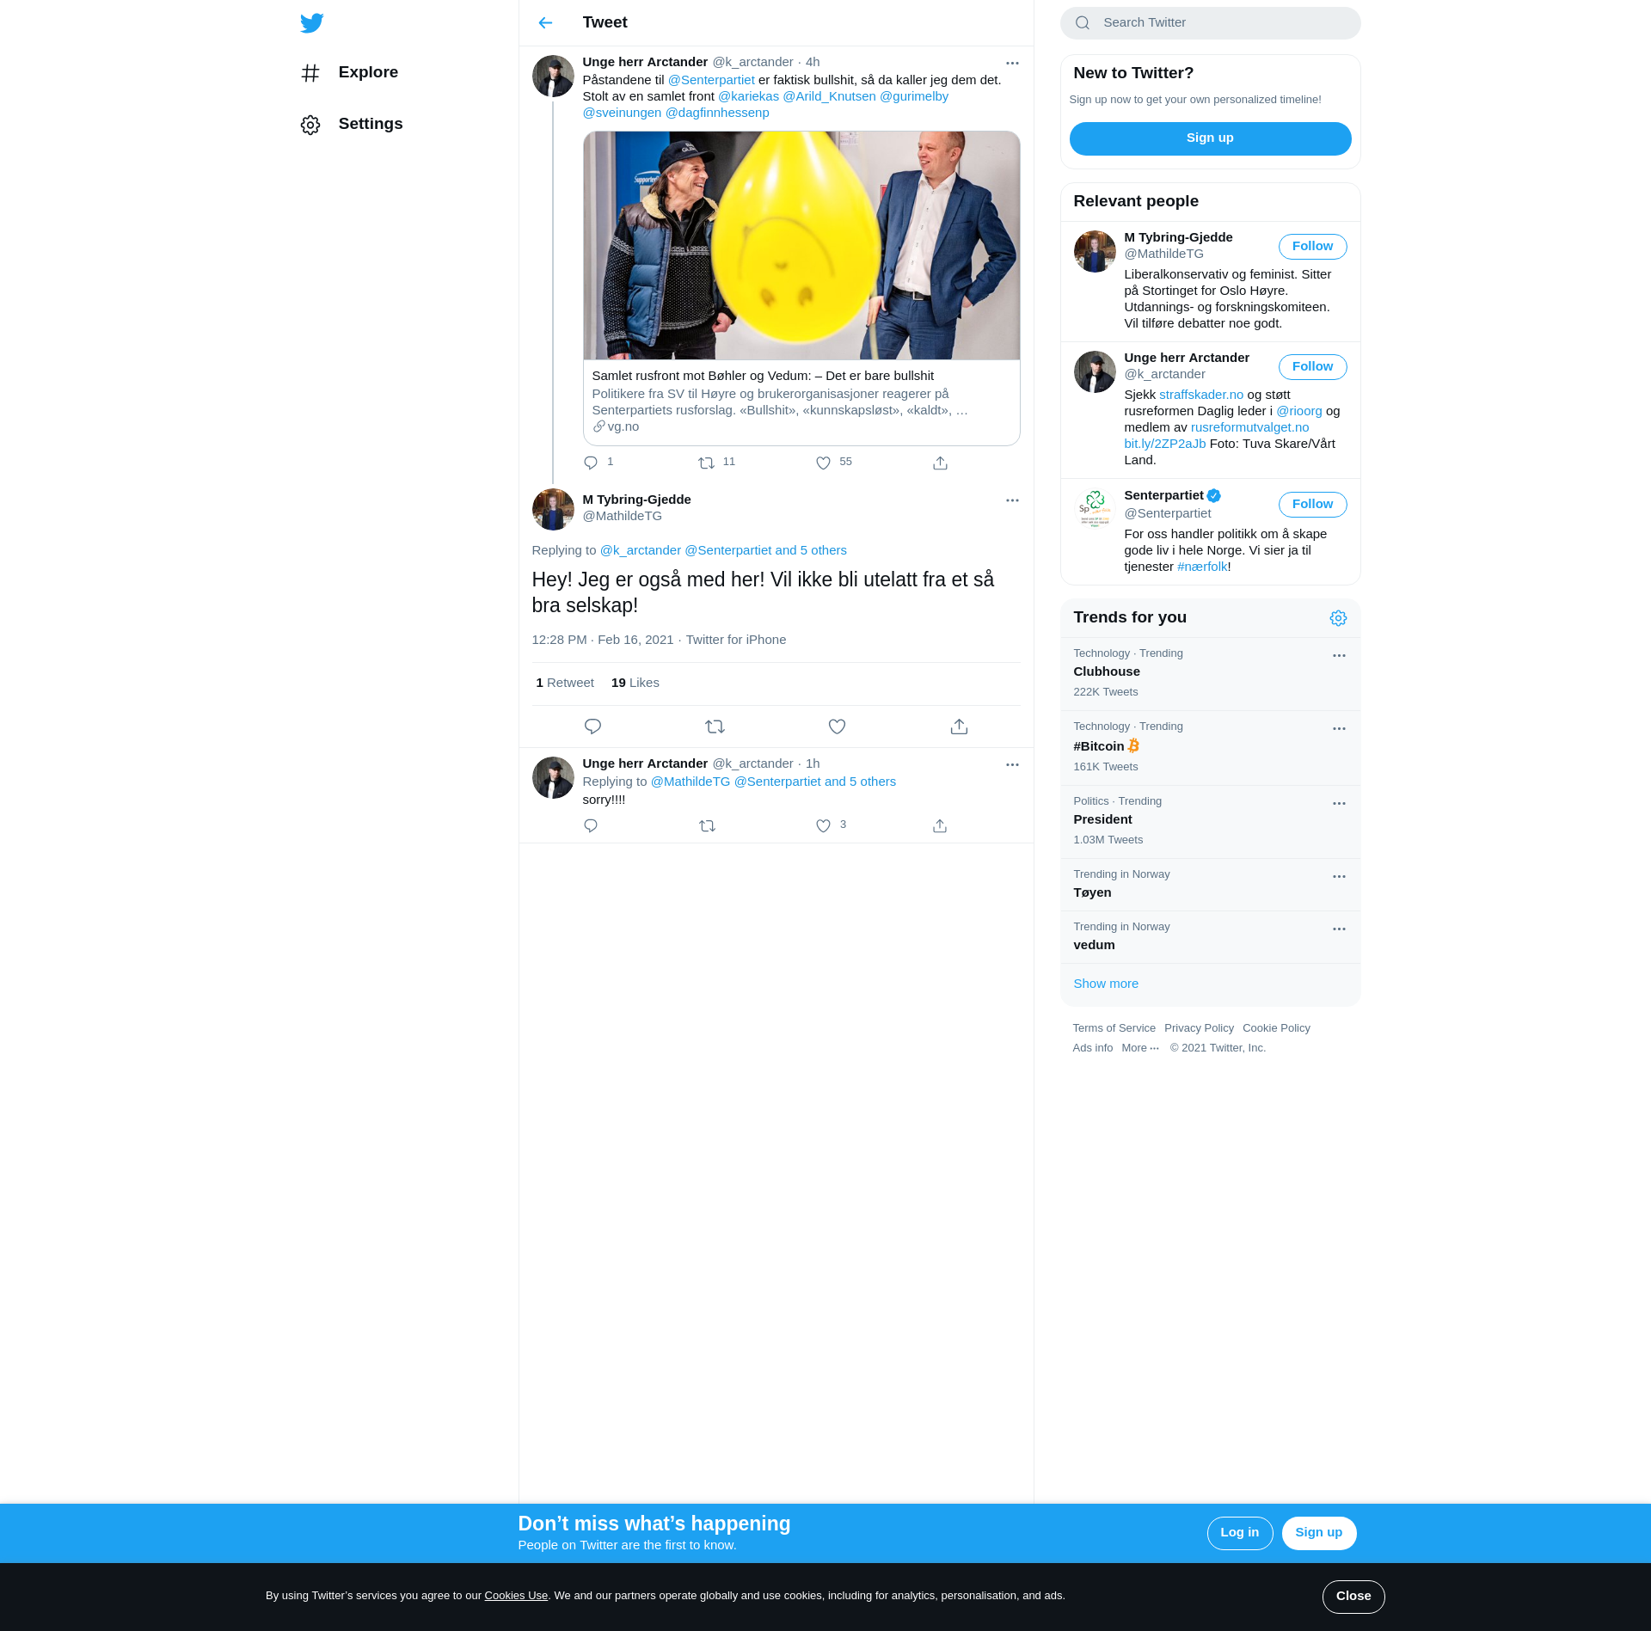
Task: Open the #Bitcoin trending topic
Action: 1210,747
